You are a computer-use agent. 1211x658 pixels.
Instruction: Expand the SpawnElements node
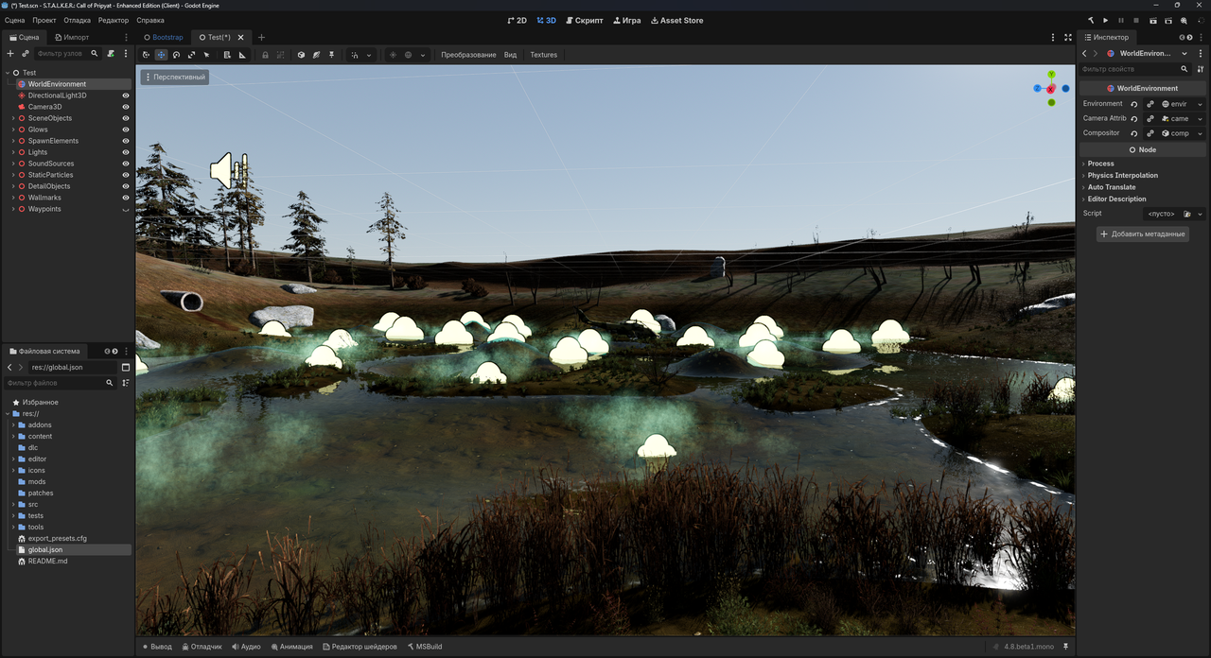pyautogui.click(x=13, y=141)
